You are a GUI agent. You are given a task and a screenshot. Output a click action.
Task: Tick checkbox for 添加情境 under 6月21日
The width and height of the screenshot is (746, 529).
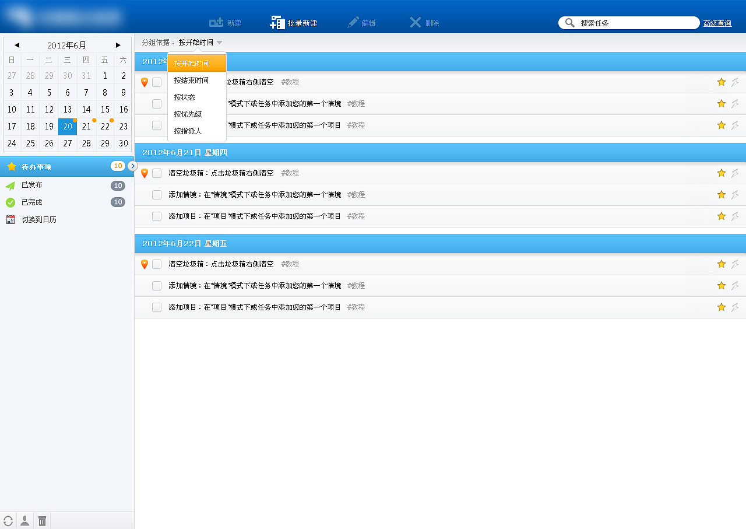coord(157,195)
